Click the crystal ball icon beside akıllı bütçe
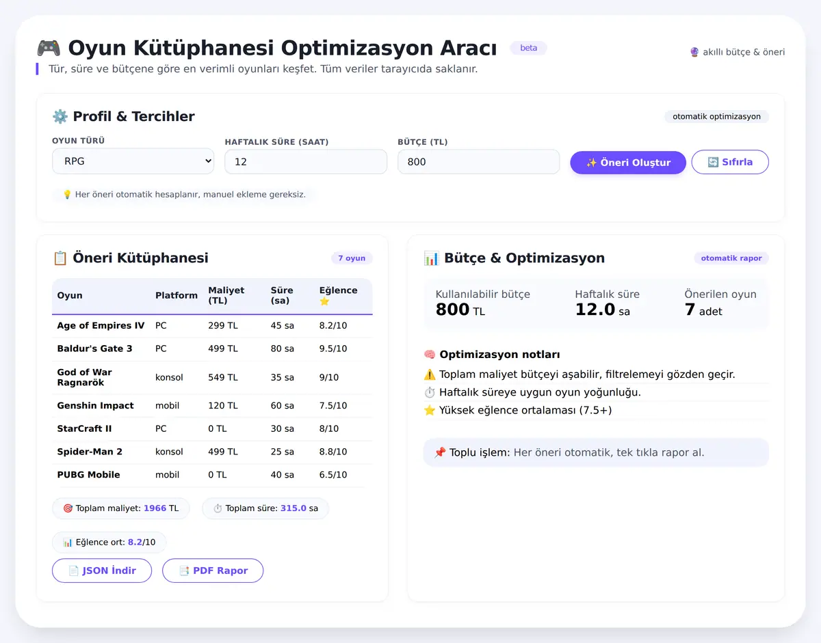The image size is (821, 643). (694, 52)
